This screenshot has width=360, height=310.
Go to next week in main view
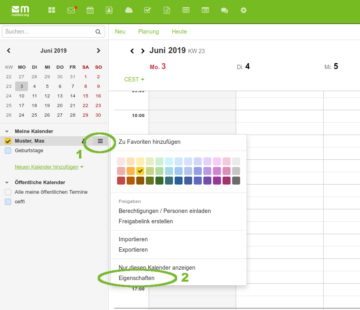click(143, 51)
